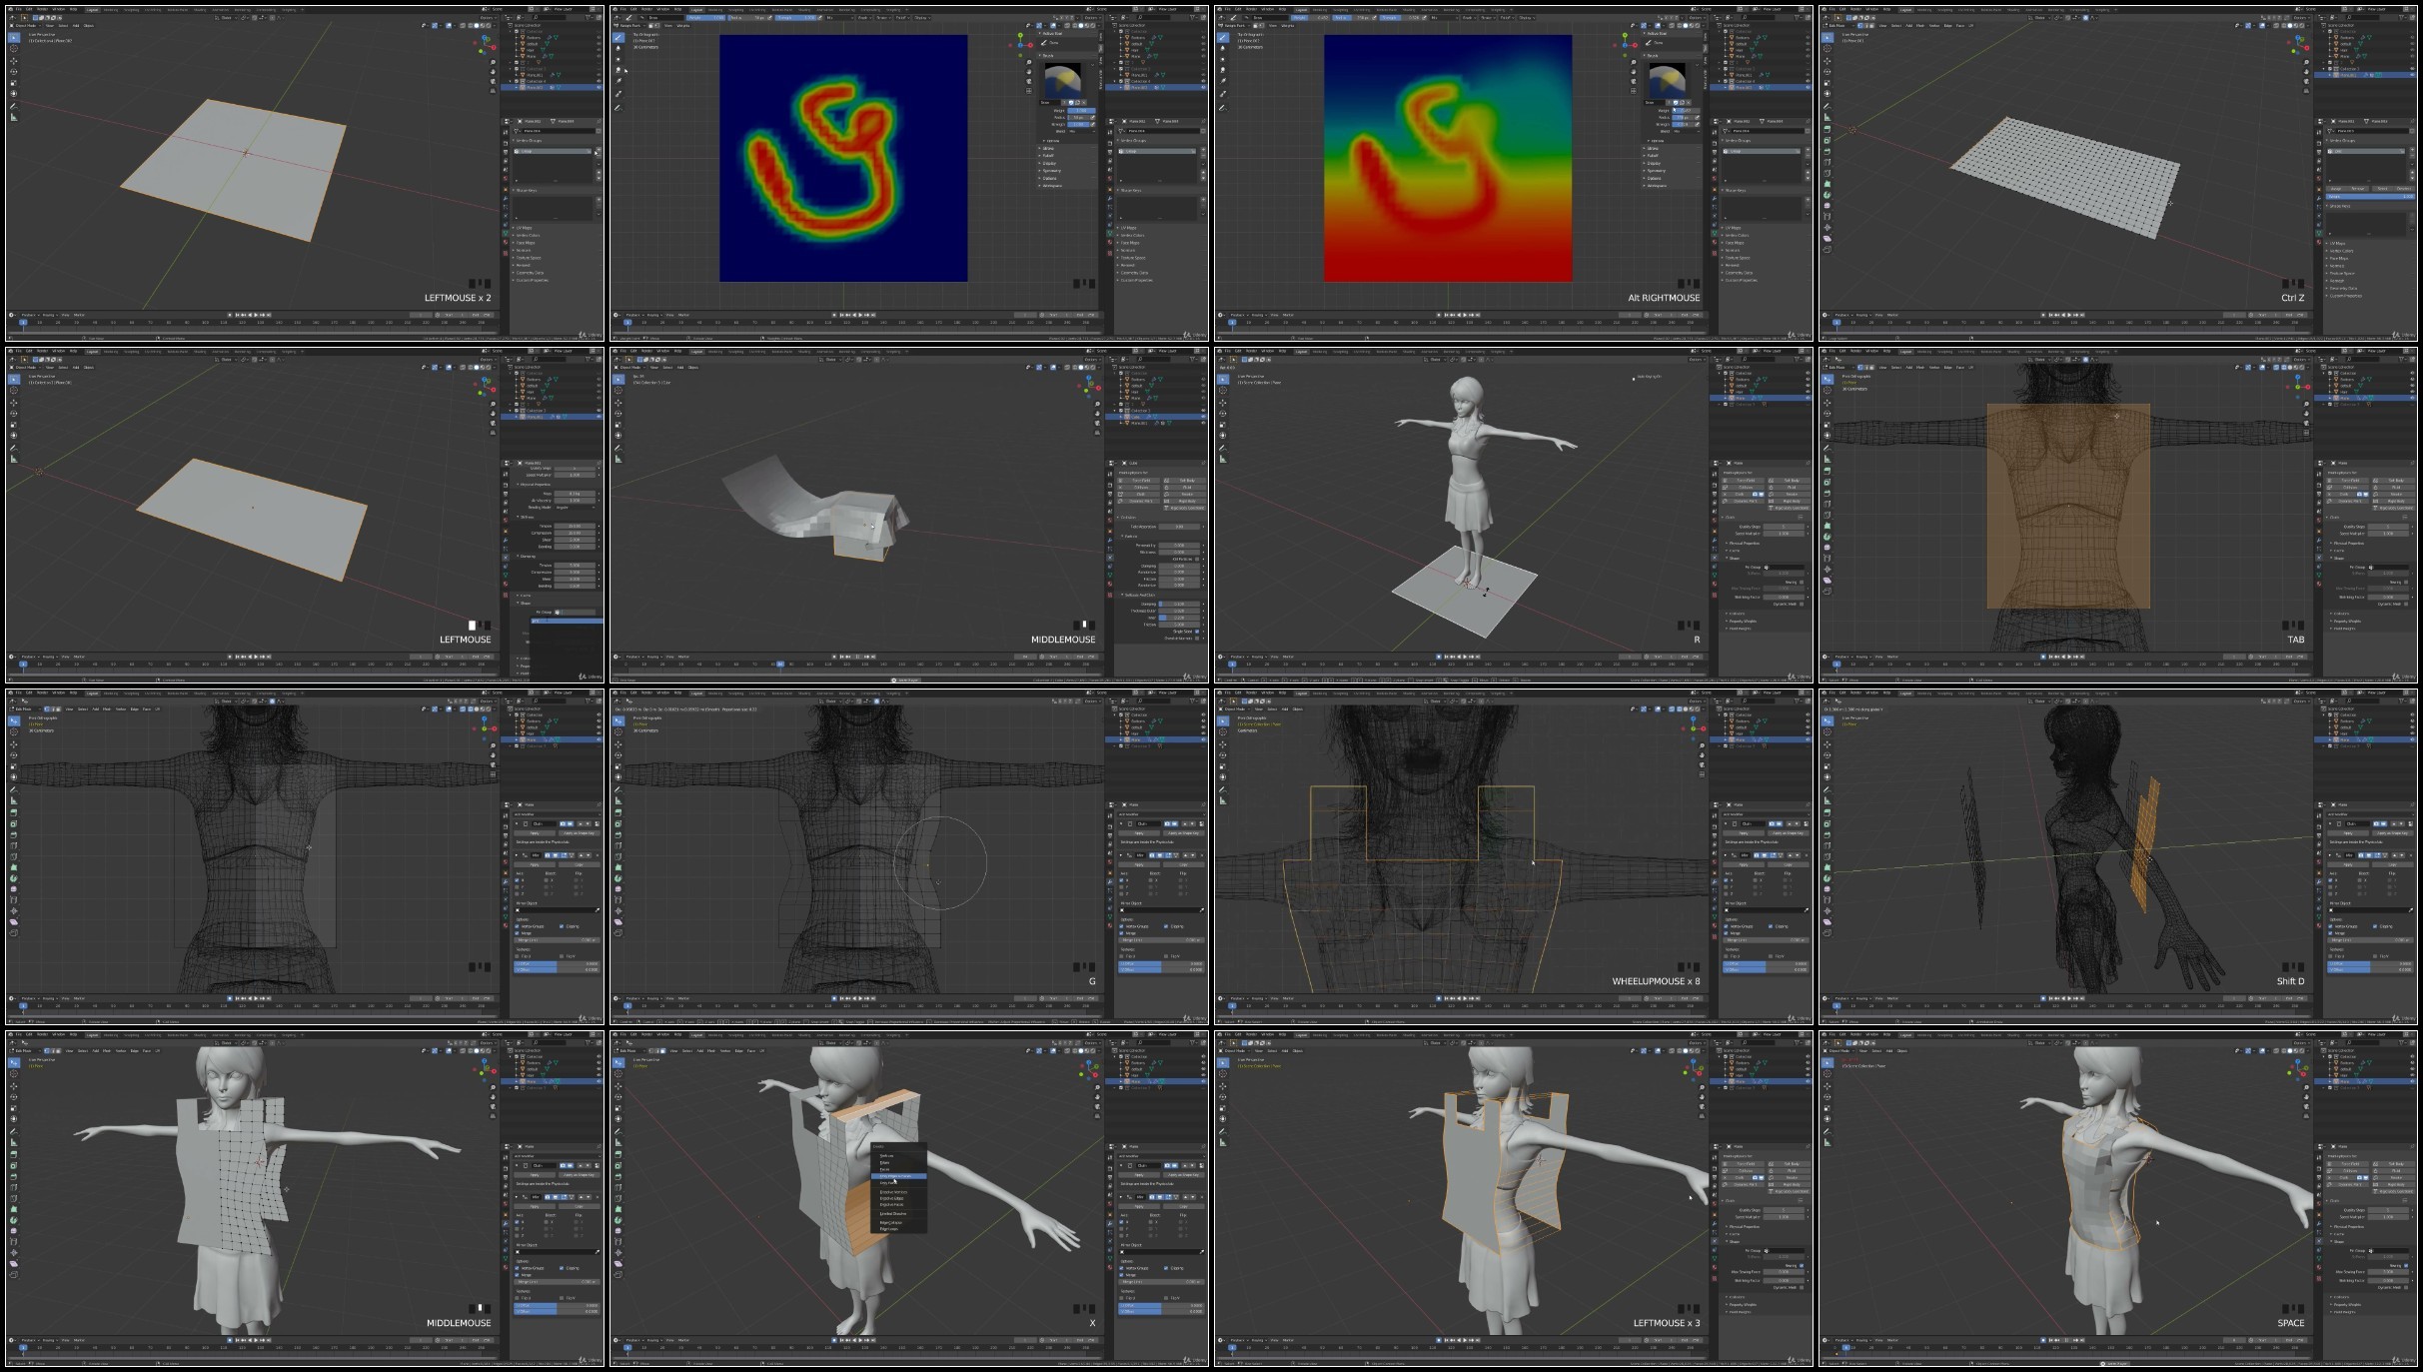
Task: Choose Edge Loops in X frame Delete menu
Action: click(889, 1229)
